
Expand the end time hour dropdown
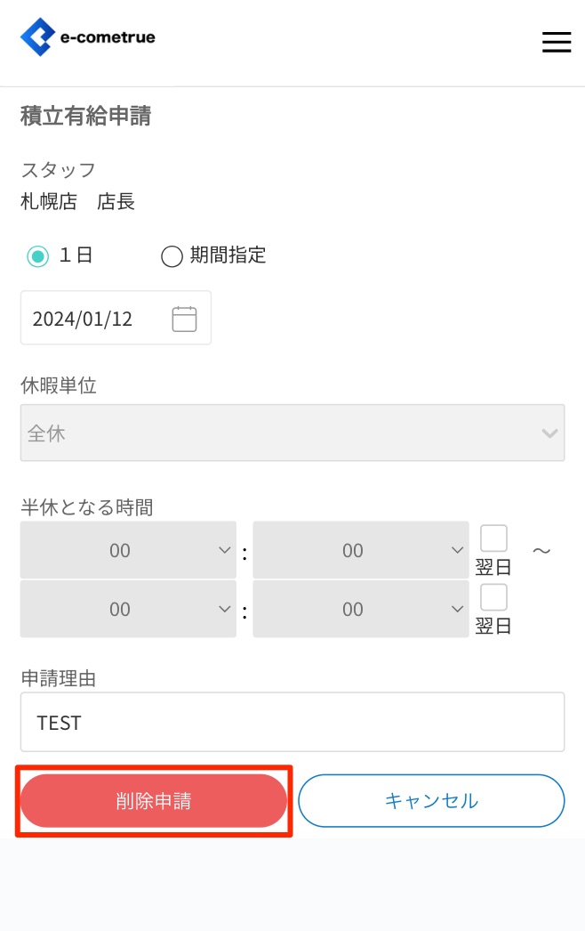tap(128, 609)
